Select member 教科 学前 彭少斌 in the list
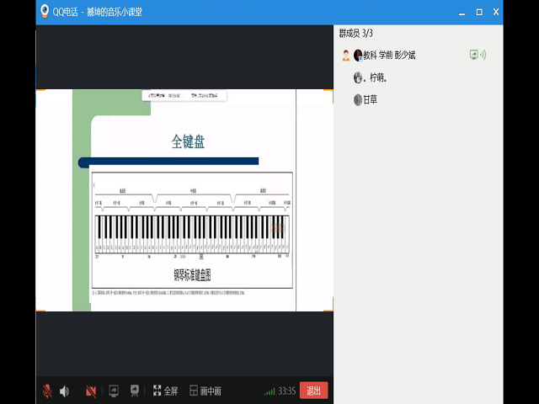The height and width of the screenshot is (404, 539). tap(388, 55)
